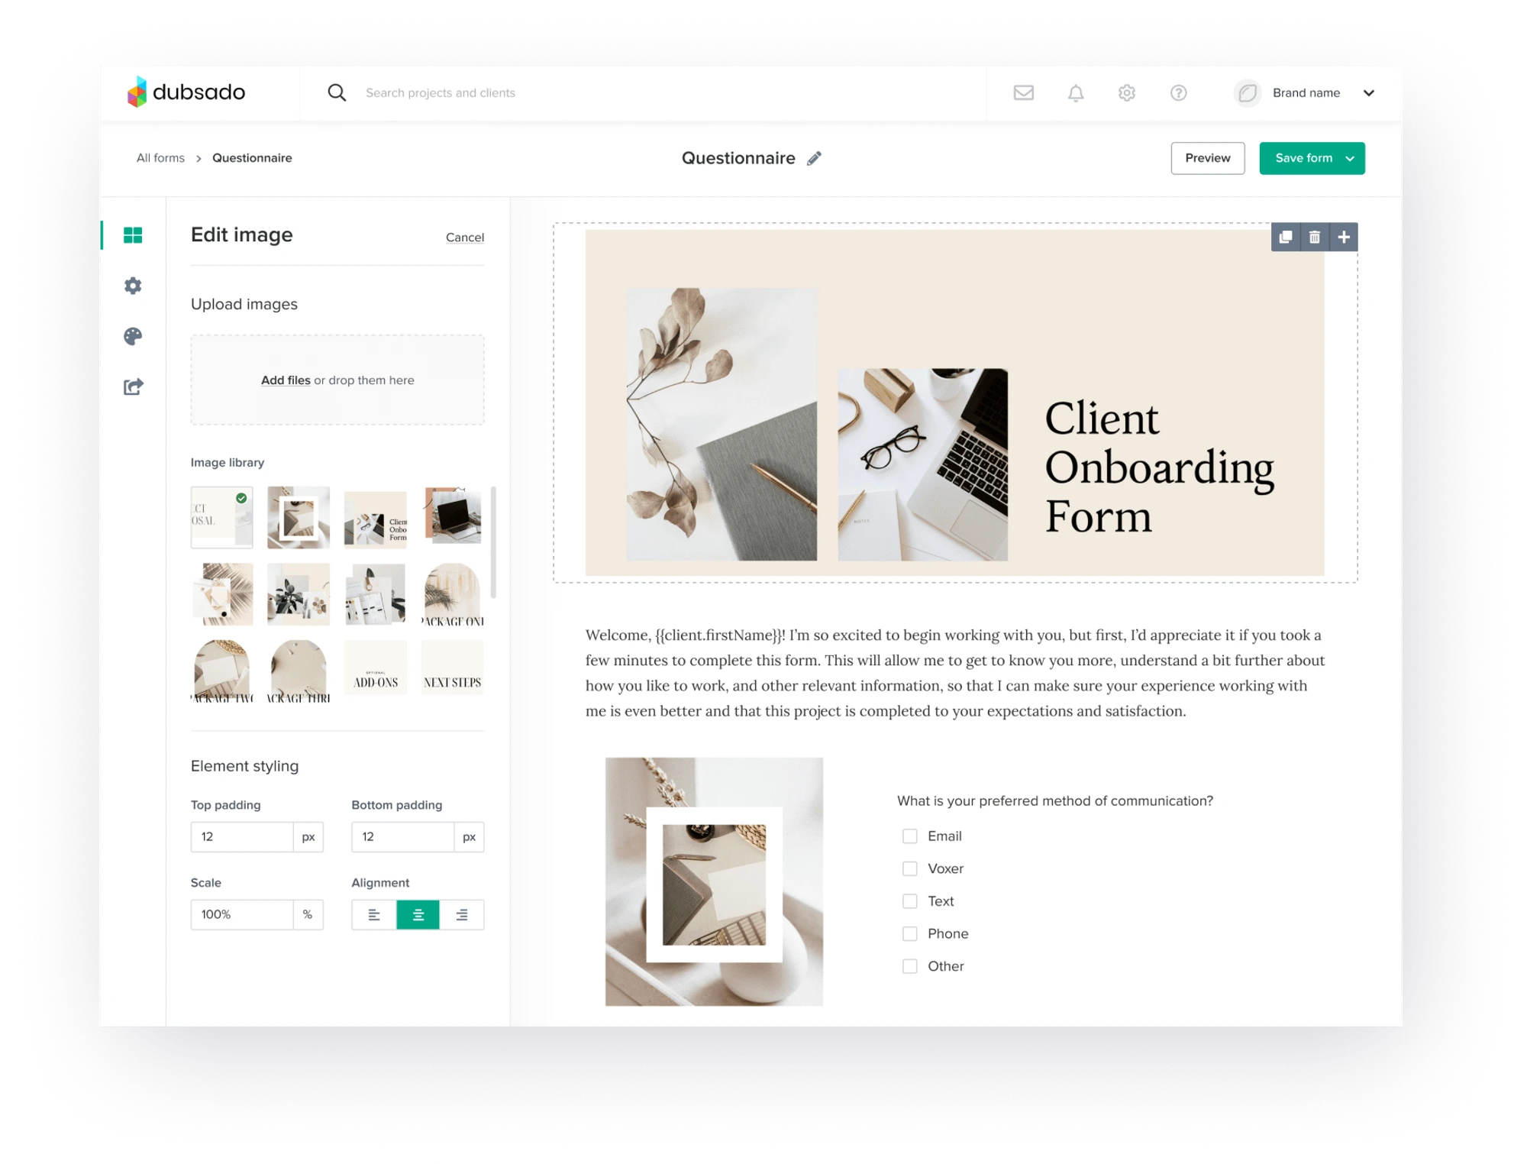Click the share/export icon in sidebar

point(133,387)
